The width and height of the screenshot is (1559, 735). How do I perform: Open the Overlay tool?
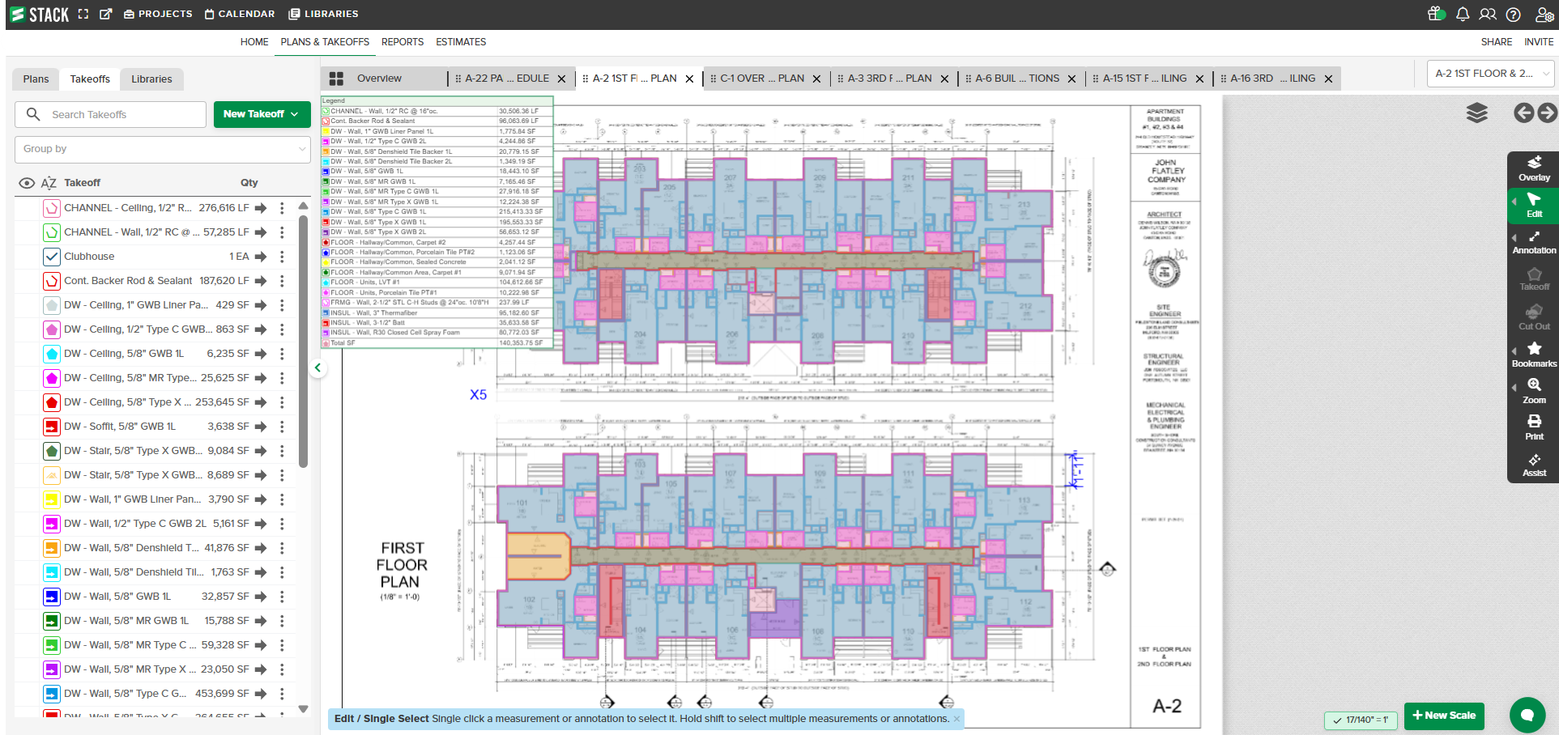coord(1533,168)
